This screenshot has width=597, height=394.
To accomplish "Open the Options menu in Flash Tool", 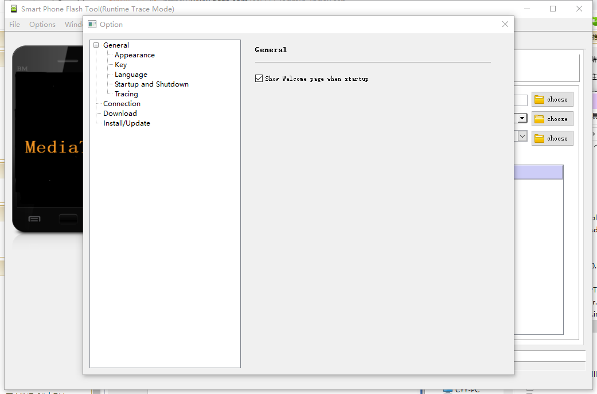I will pyautogui.click(x=42, y=24).
